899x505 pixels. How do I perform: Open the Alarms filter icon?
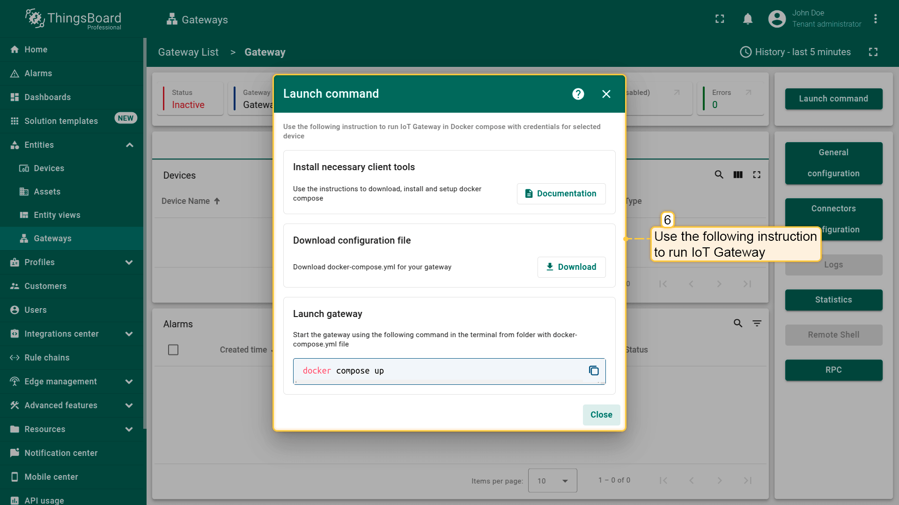coord(757,324)
